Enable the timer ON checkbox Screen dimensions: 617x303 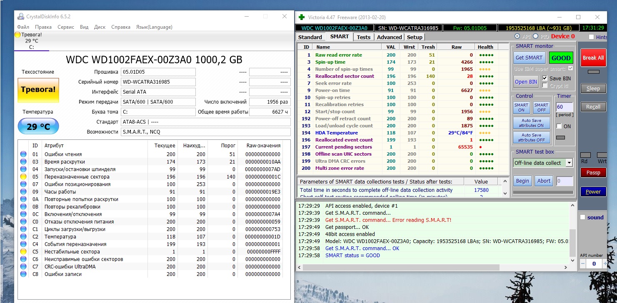coord(559,126)
